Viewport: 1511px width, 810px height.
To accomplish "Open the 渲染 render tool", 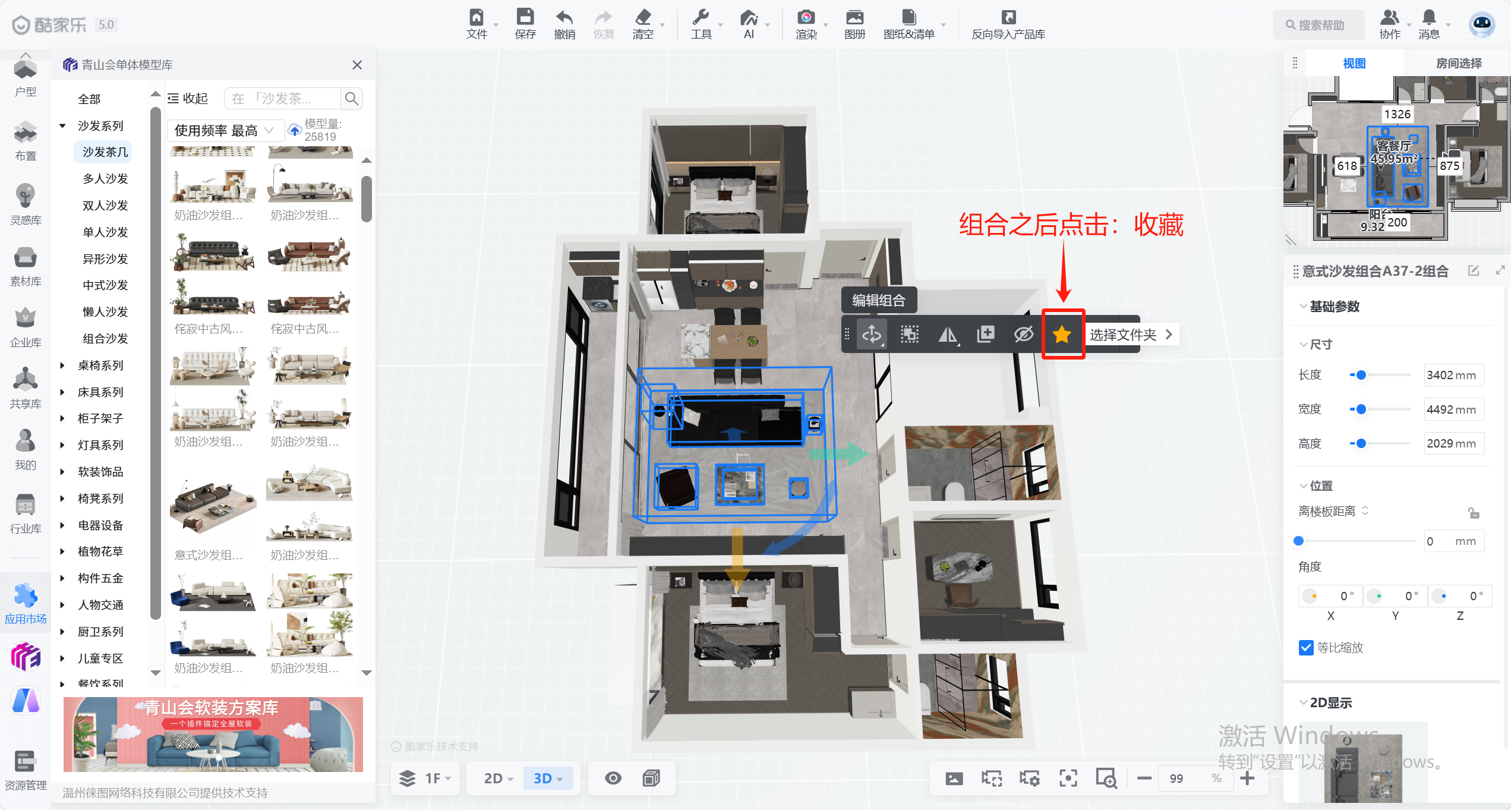I will point(806,24).
